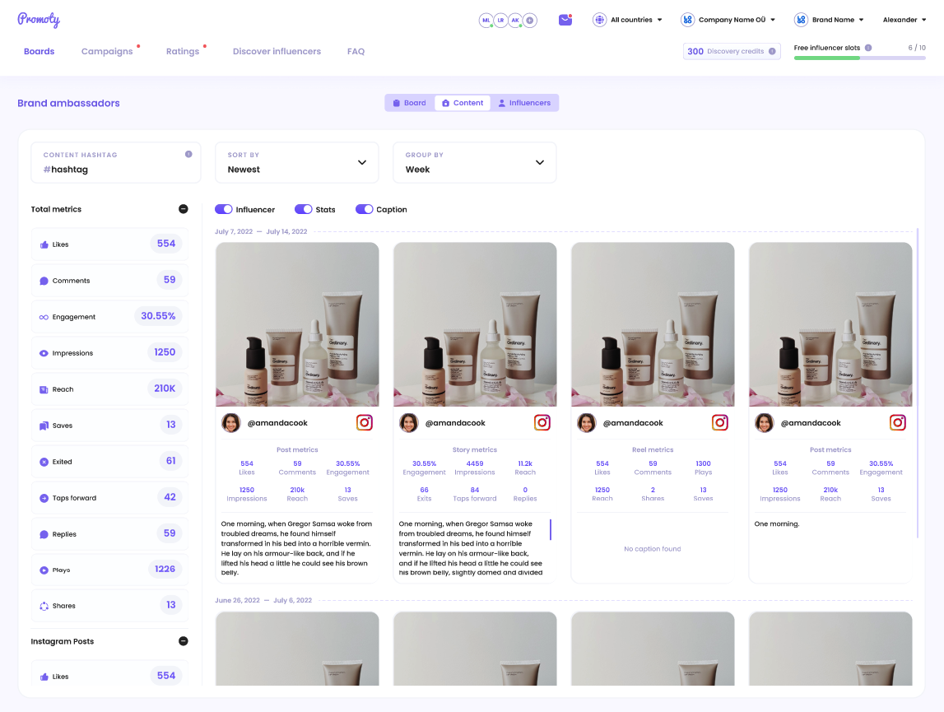
Task: Click the Company Name OÜ logo icon
Action: [687, 20]
